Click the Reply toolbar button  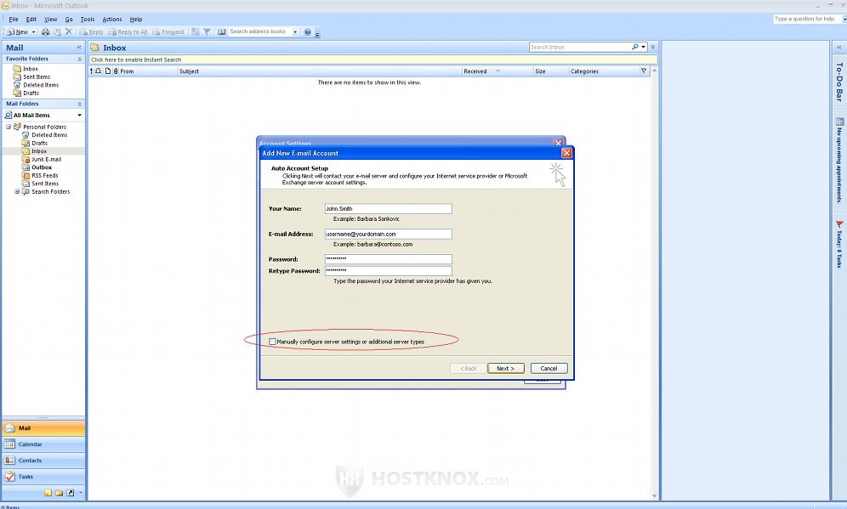[x=91, y=31]
